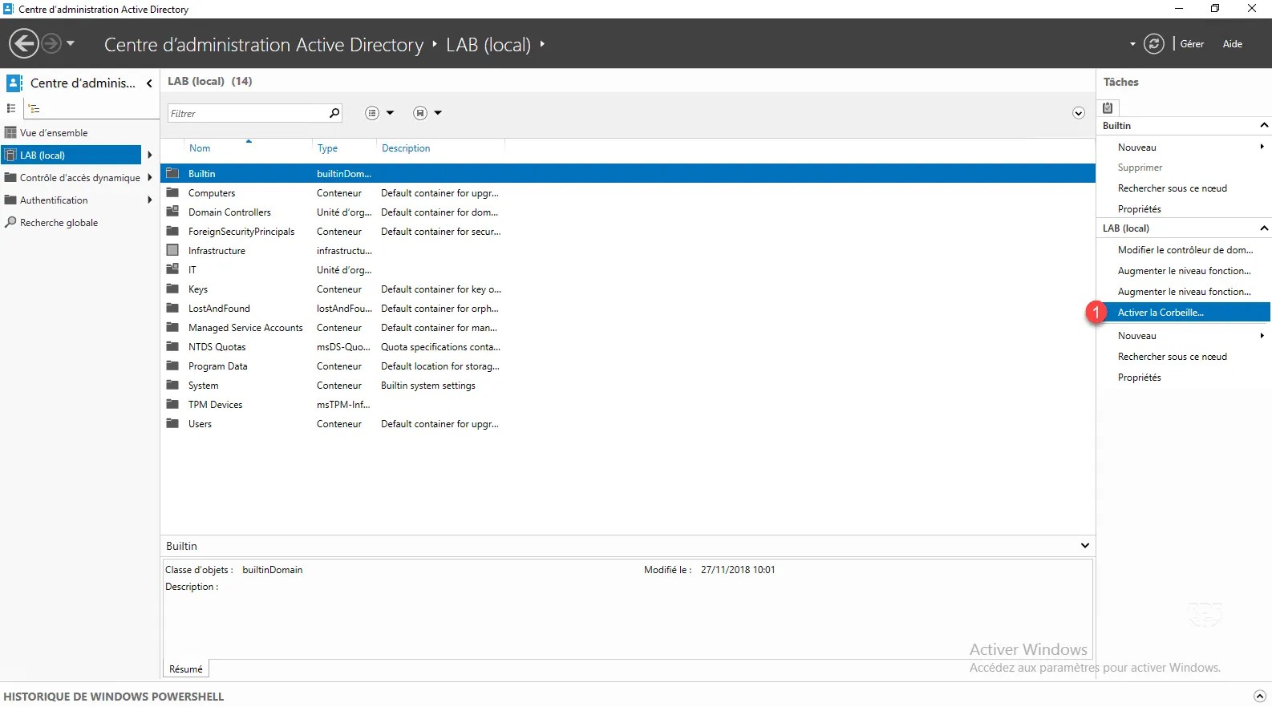Viewport: 1272px width, 707px height.
Task: Click the HISTORIQUE DE WINDOWS POWERSHELL bar
Action: click(x=636, y=696)
